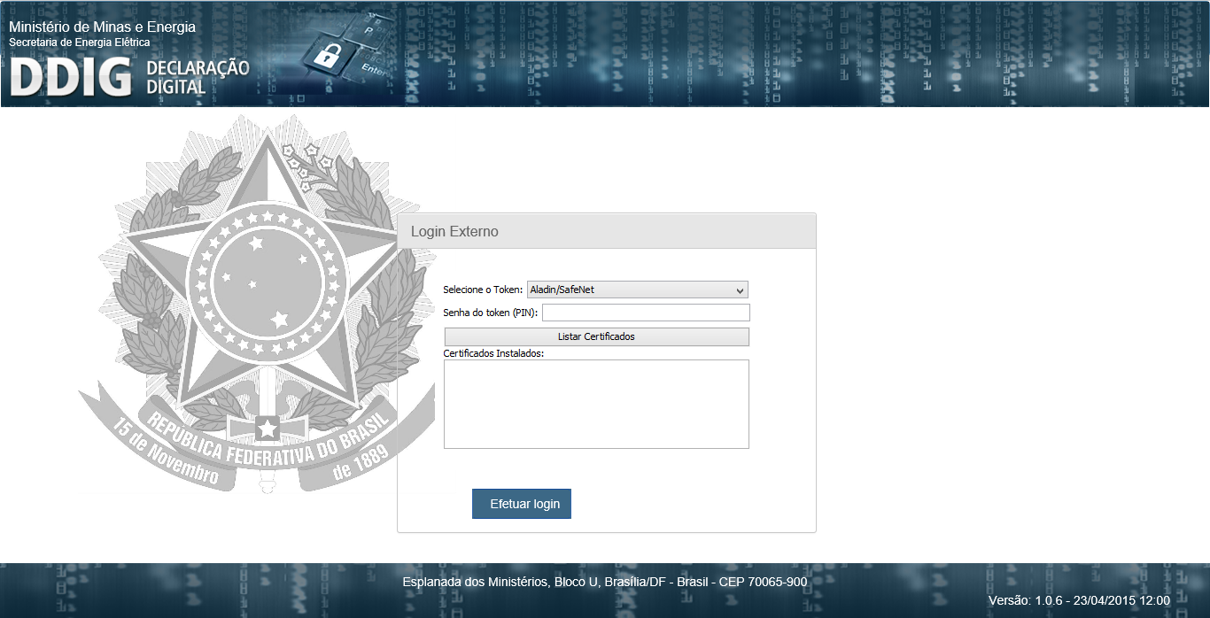Click 'Ministério de Minas e Energia' header text
Viewport: 1210px width, 618px height.
tap(102, 27)
